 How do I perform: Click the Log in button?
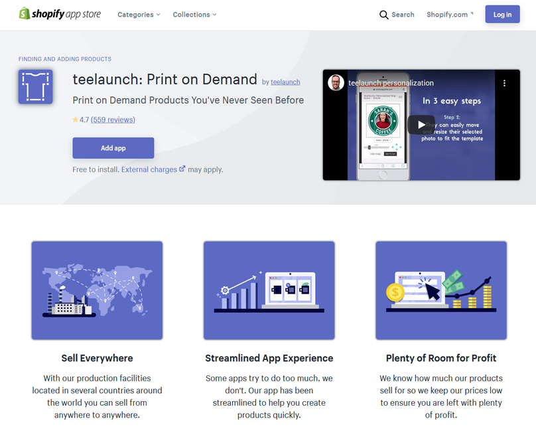(502, 15)
